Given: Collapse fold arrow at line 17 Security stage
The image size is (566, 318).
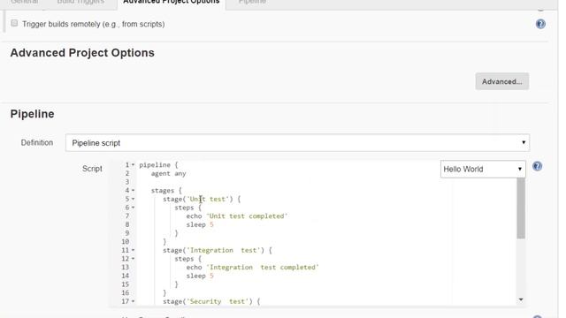Looking at the screenshot, I should click(x=133, y=301).
